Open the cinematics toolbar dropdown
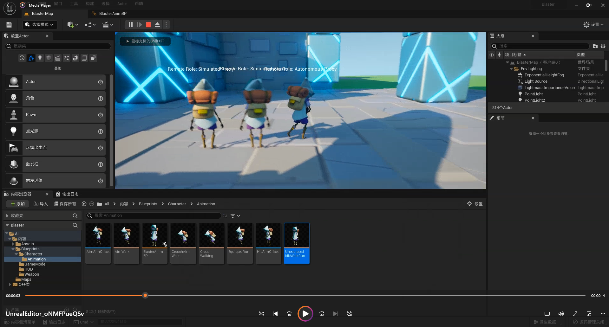Viewport: 609px width, 327px height. [x=108, y=25]
